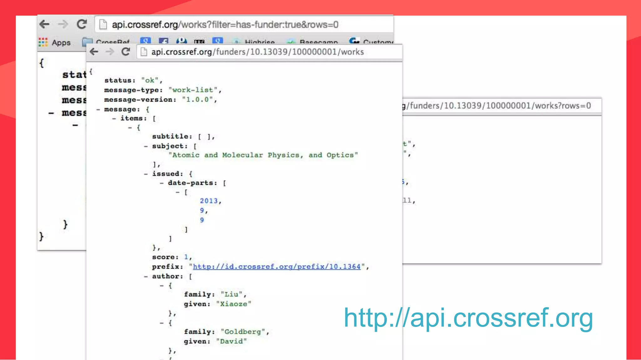The image size is (641, 360).
Task: Click the given name "Xiaoze"
Action: (x=233, y=304)
